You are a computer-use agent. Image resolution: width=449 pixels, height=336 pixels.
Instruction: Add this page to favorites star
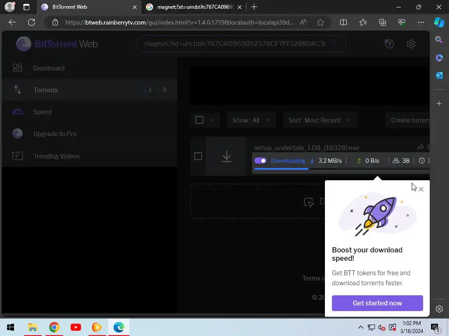point(321,22)
